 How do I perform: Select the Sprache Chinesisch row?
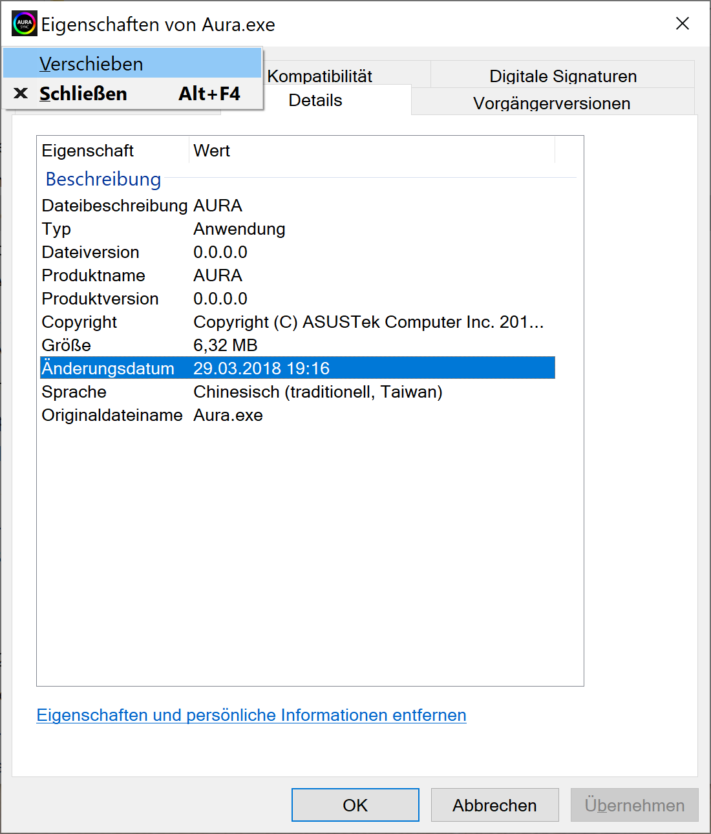(297, 392)
